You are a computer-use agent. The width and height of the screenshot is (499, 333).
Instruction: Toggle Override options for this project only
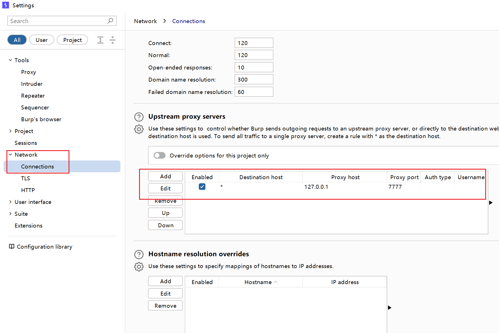pyautogui.click(x=160, y=156)
